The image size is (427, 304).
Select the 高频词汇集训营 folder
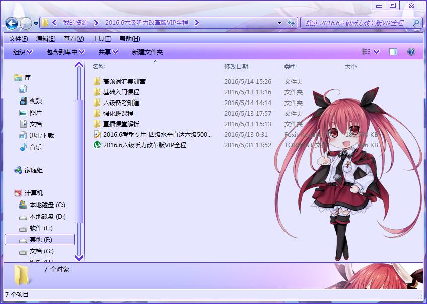click(124, 81)
